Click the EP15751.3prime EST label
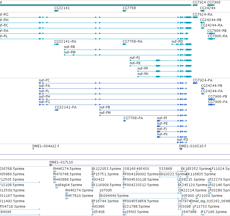This screenshot has height=216, width=230. (x=105, y=174)
